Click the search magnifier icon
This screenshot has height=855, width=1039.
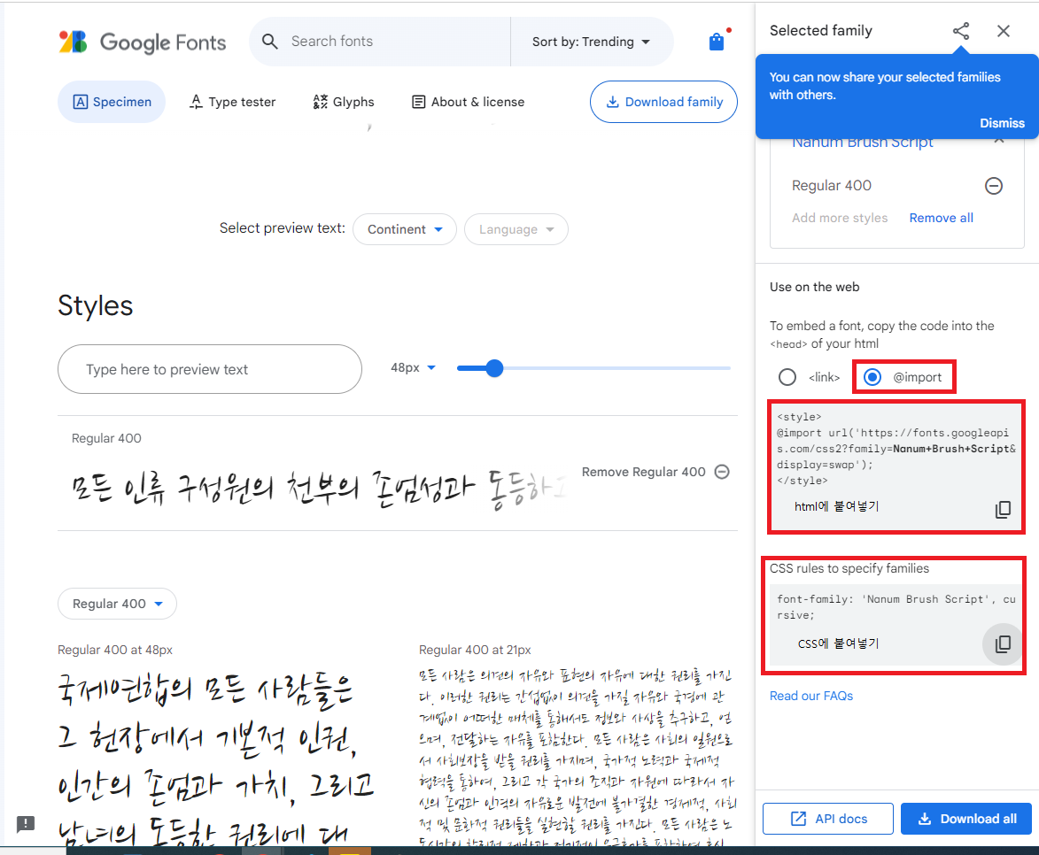[269, 41]
